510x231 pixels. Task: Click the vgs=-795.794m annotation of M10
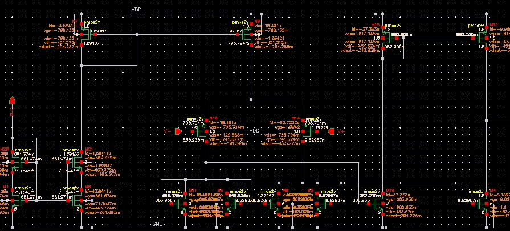(x=227, y=127)
